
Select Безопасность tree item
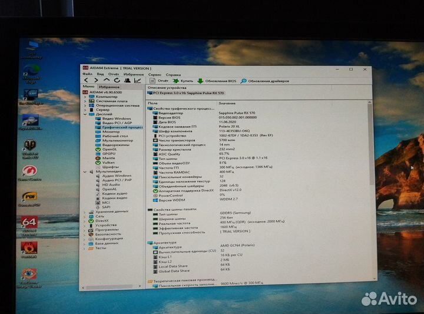(x=105, y=234)
